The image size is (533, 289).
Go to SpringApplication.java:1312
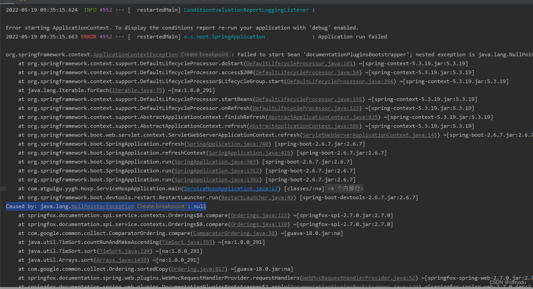point(217,171)
